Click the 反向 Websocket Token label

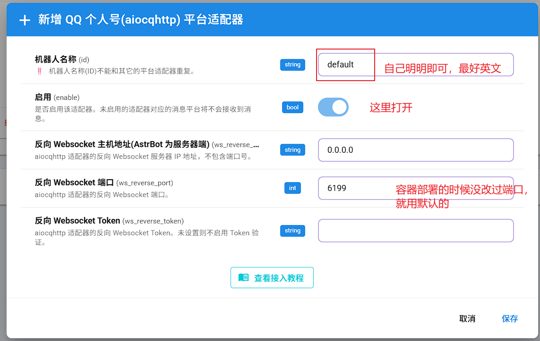pyautogui.click(x=109, y=221)
